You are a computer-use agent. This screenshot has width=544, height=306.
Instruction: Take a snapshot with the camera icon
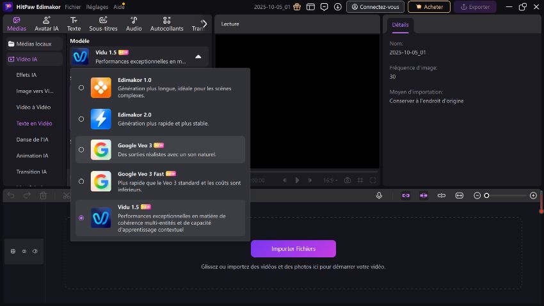click(348, 181)
